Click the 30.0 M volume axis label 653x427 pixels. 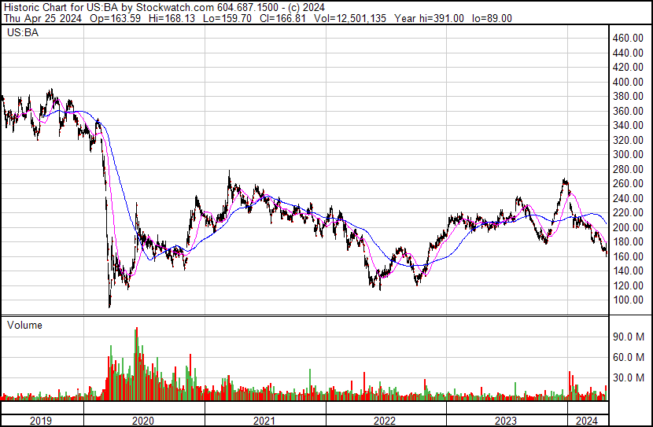(629, 377)
